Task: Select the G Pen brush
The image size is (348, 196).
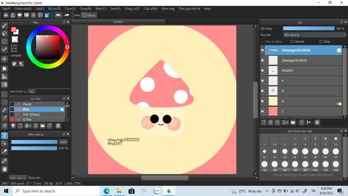Action: [37, 119]
